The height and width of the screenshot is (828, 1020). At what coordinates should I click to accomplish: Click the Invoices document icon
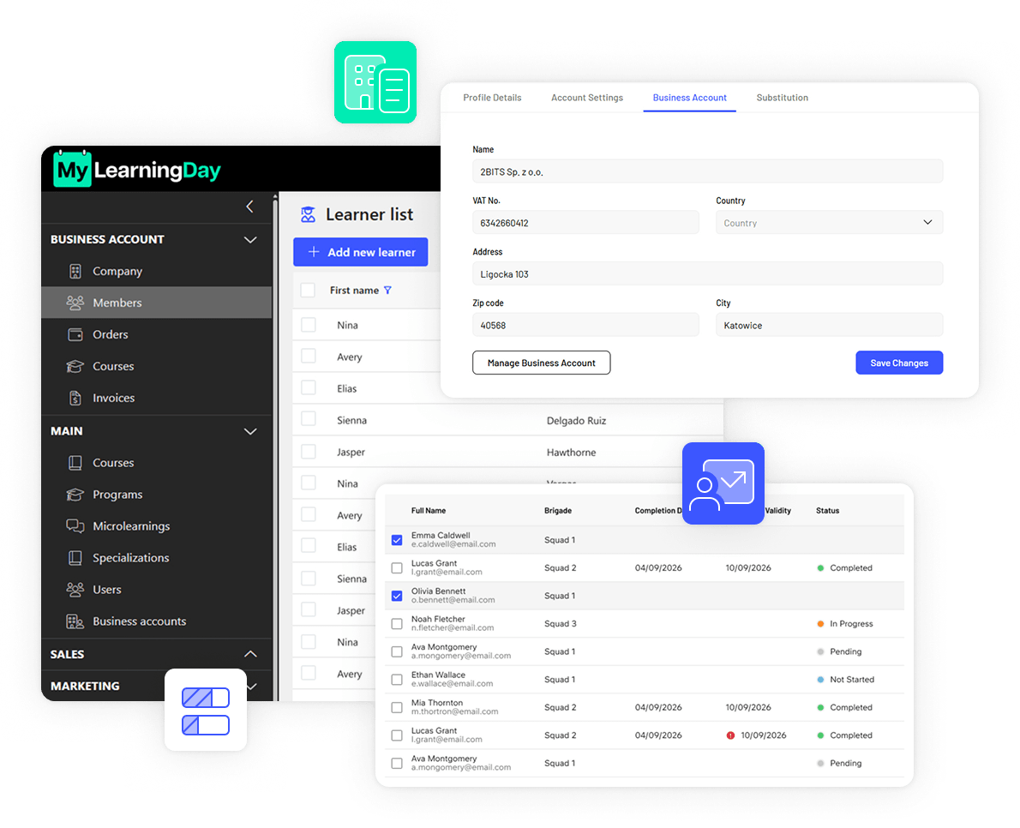[x=75, y=398]
